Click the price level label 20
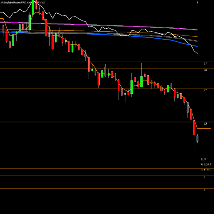Image resolution: width=214 pixels, height=214 pixels. 205,70
